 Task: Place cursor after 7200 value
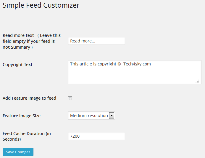click(80, 136)
